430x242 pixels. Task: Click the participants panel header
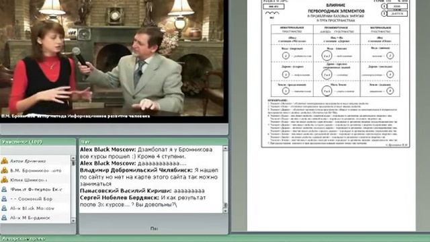click(38, 142)
